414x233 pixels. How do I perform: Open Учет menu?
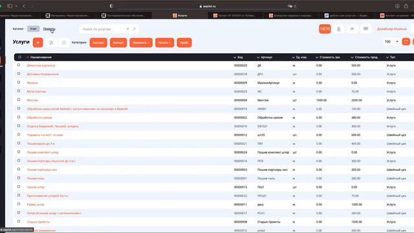(33, 28)
